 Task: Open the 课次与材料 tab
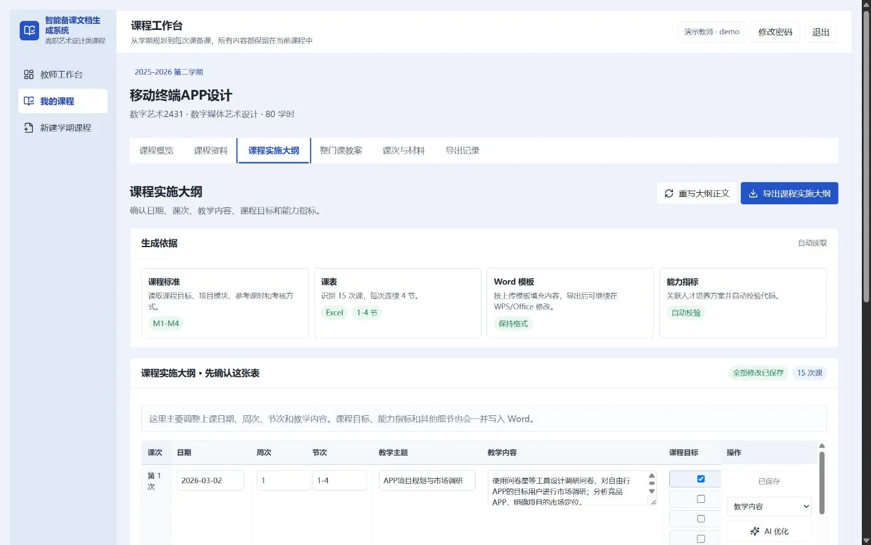(x=403, y=150)
